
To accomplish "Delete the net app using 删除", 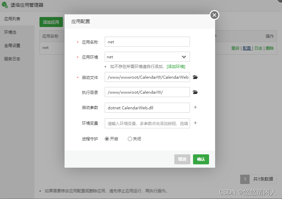I will [270, 48].
